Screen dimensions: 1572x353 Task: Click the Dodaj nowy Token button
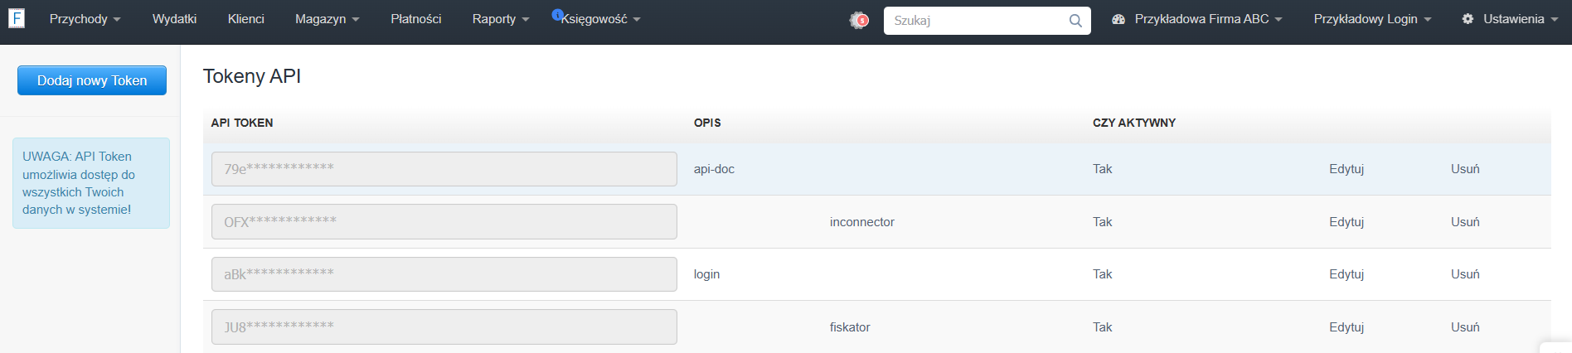coord(92,80)
